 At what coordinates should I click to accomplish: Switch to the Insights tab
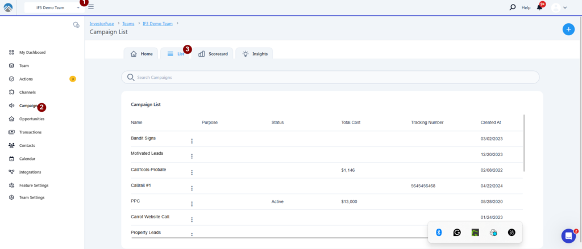pyautogui.click(x=254, y=53)
